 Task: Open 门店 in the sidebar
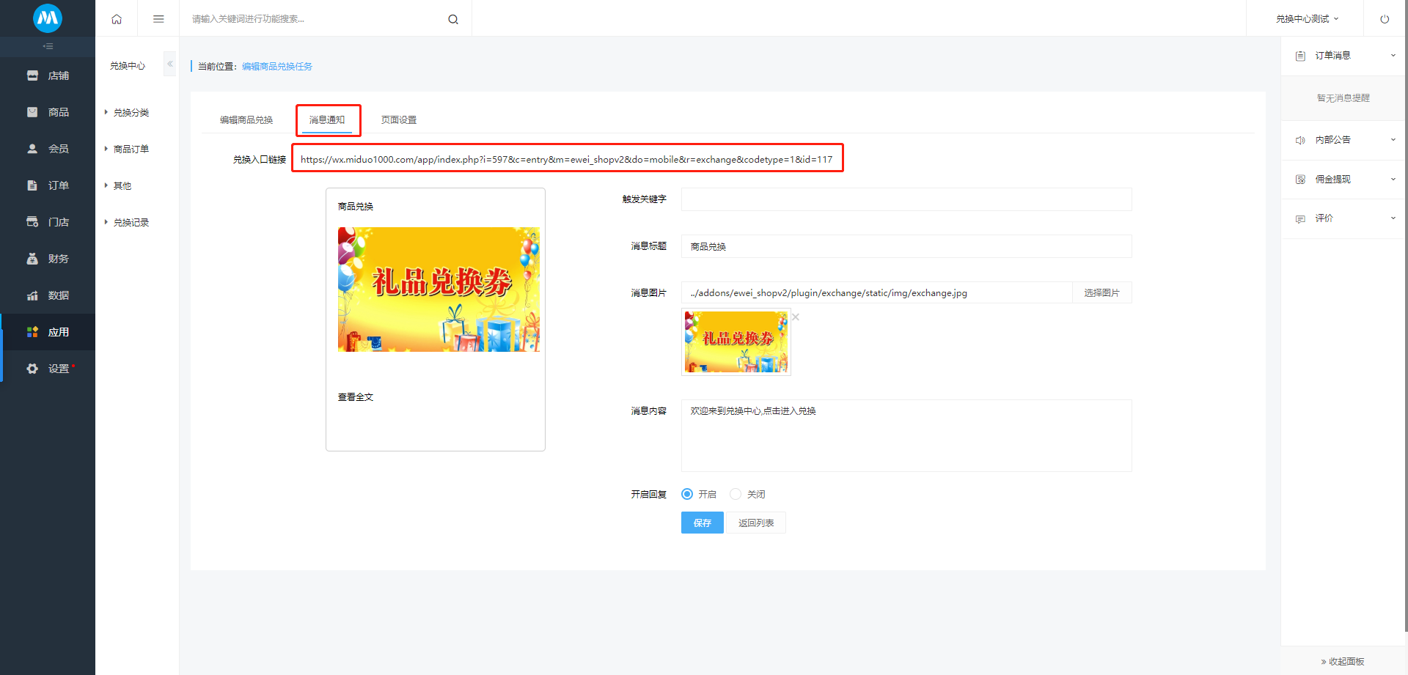point(48,222)
